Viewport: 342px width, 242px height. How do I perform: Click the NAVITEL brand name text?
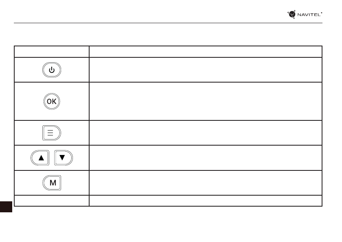pyautogui.click(x=309, y=15)
